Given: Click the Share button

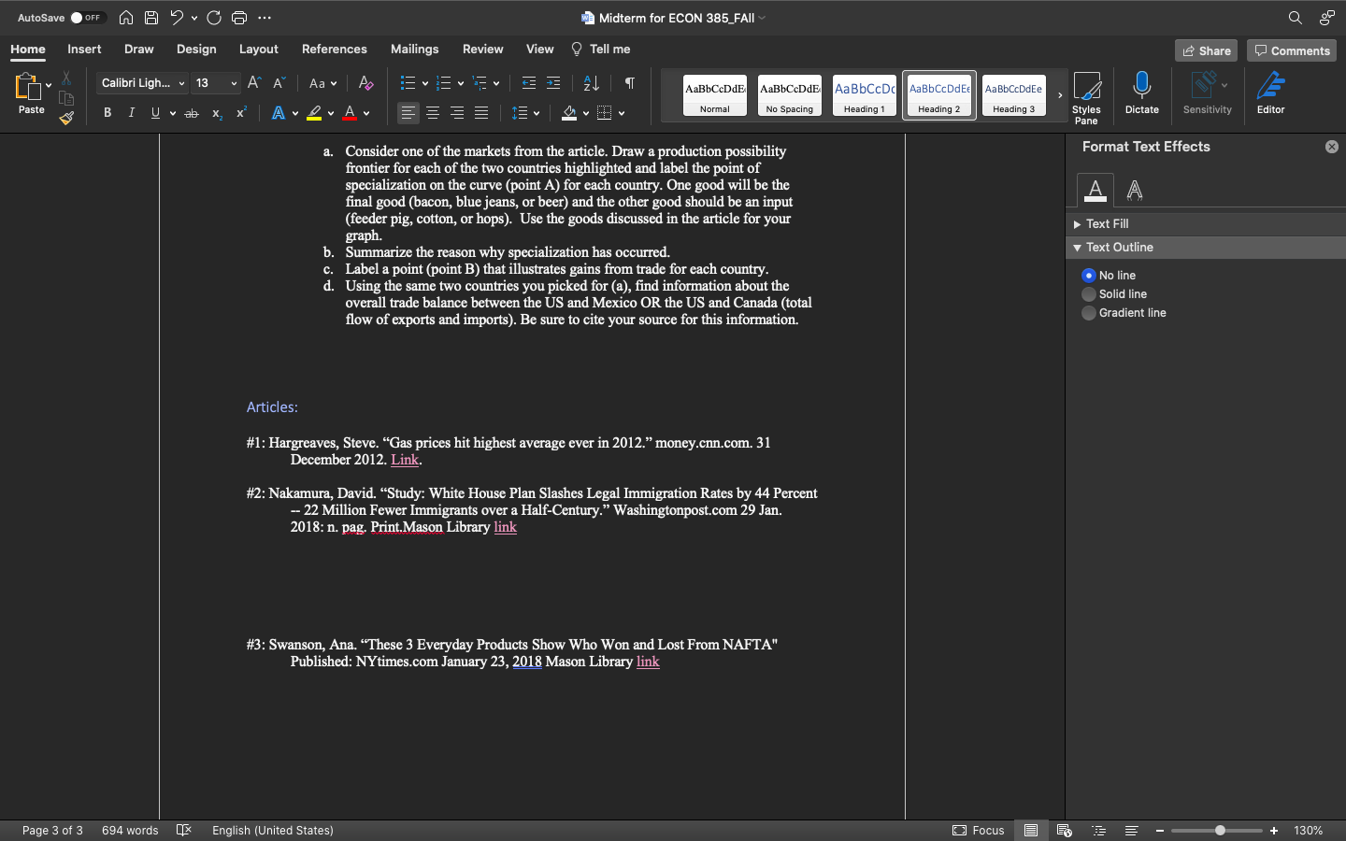Looking at the screenshot, I should [x=1206, y=50].
